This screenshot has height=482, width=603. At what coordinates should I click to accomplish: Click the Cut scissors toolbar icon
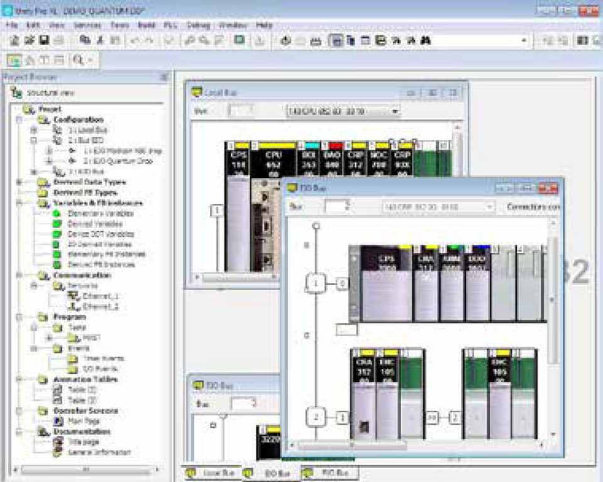point(99,40)
